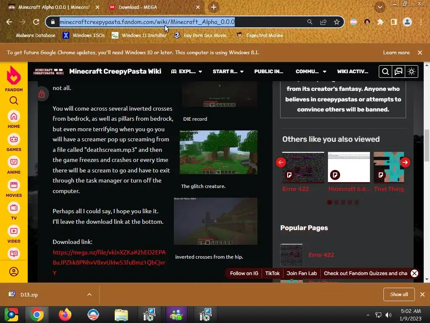This screenshot has width=430, height=323.
Task: Close the downloads bar
Action: tap(422, 294)
